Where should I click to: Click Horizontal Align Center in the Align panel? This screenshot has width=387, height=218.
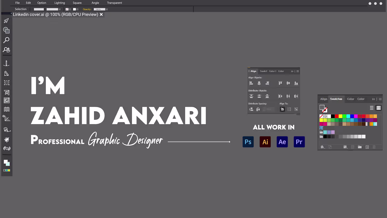(259, 83)
